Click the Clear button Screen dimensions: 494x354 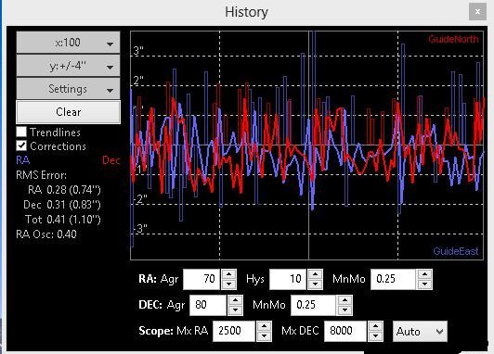coord(68,112)
